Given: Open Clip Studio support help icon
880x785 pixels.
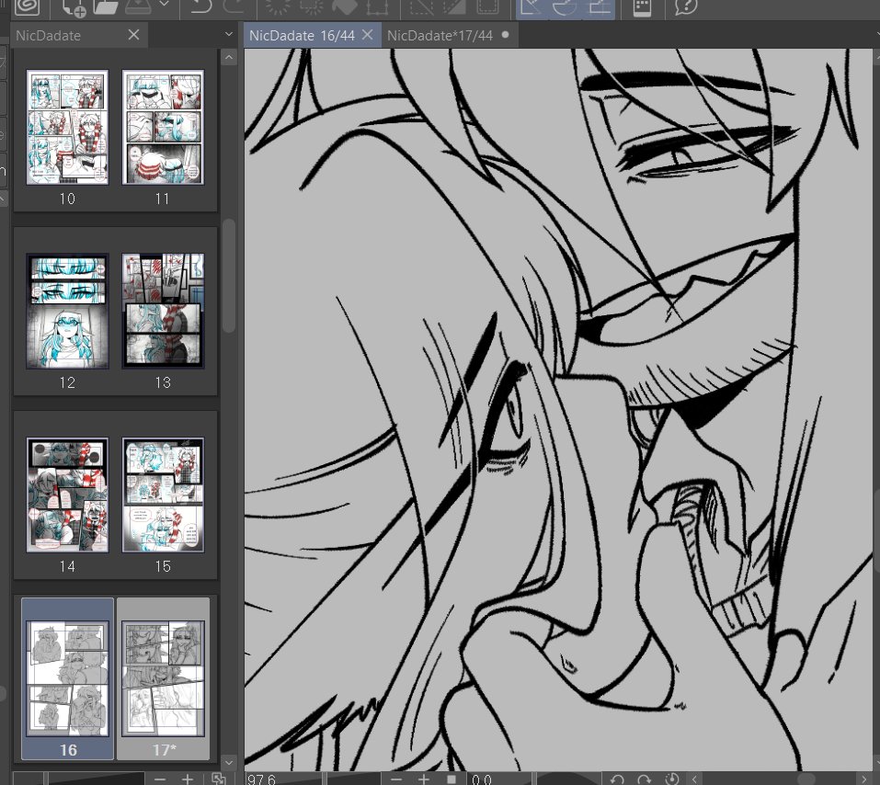Looking at the screenshot, I should [686, 6].
